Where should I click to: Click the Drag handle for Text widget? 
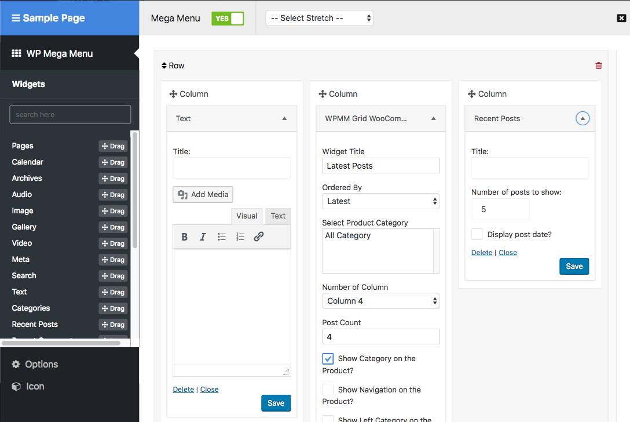click(x=113, y=292)
